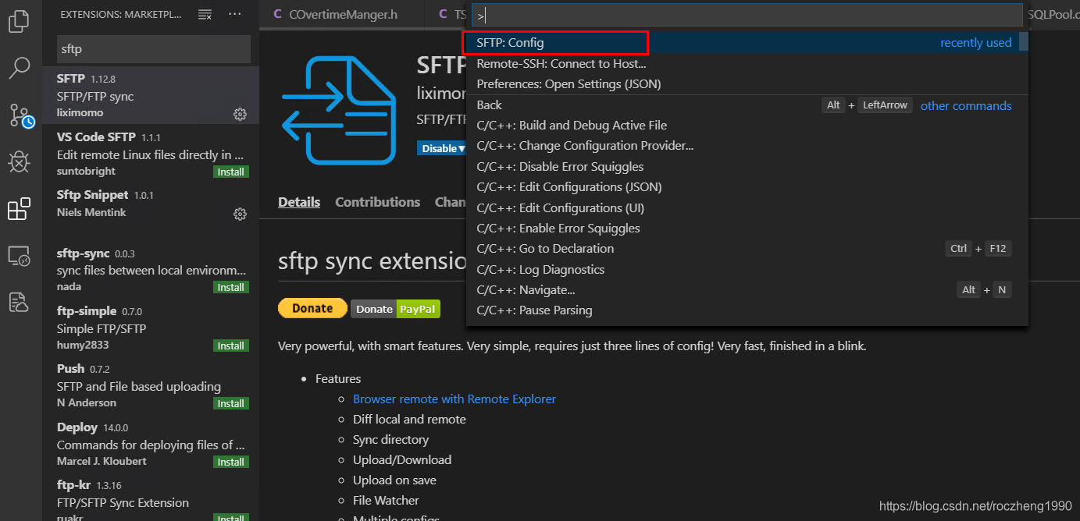
Task: Switch to the Contributions tab
Action: [378, 202]
